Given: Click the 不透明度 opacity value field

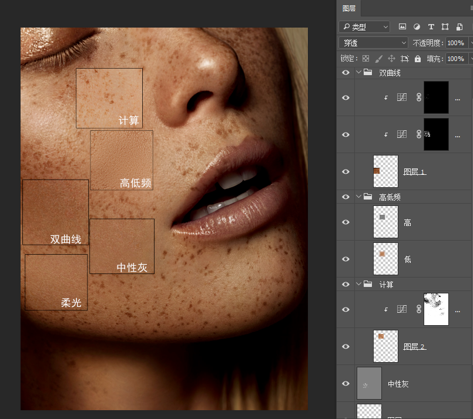Looking at the screenshot, I should pyautogui.click(x=455, y=43).
